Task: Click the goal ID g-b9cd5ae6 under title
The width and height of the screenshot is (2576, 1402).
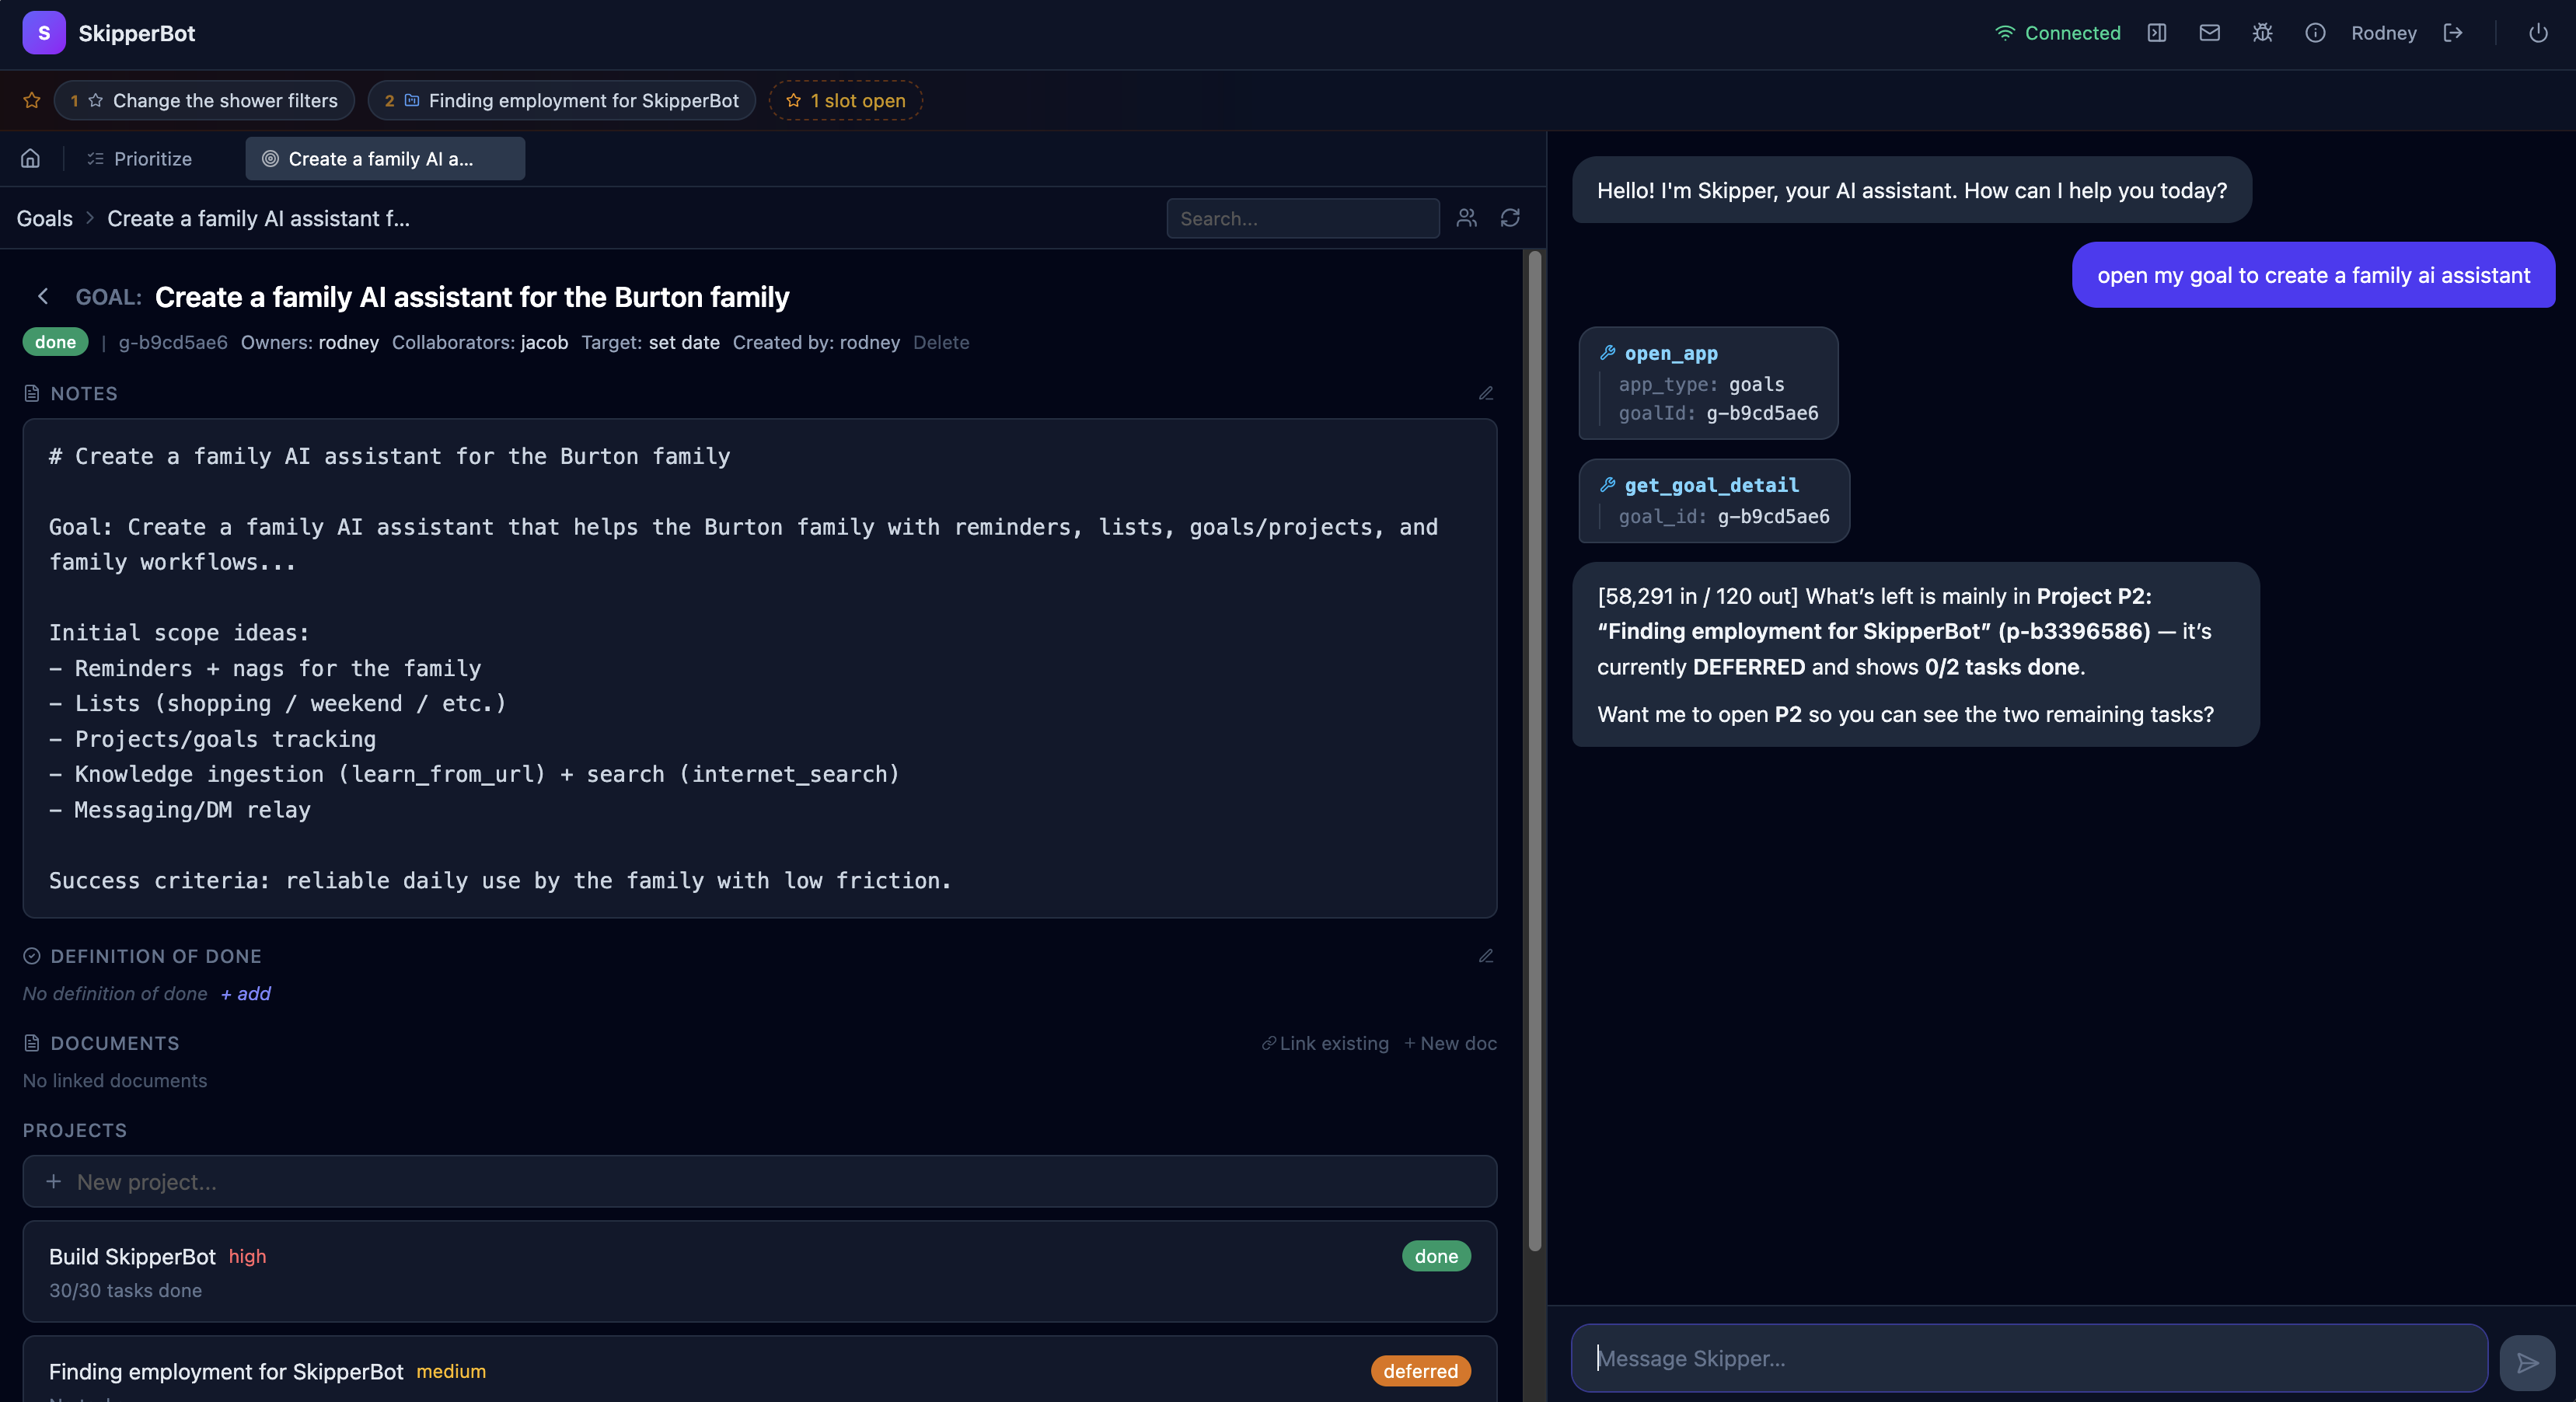Action: tap(173, 342)
